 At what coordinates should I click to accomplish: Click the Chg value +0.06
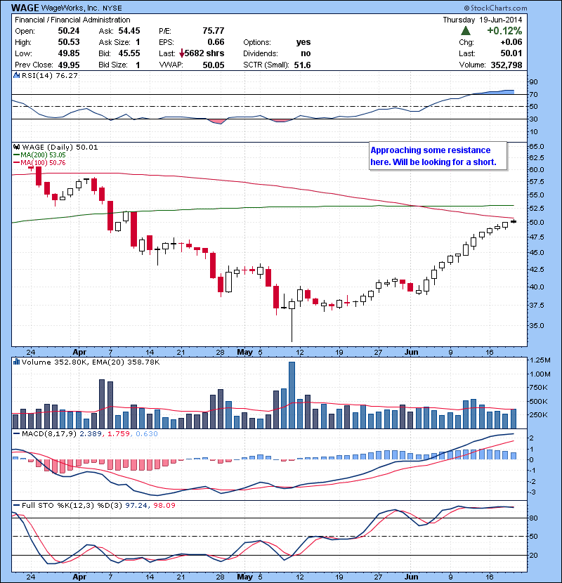pyautogui.click(x=511, y=42)
